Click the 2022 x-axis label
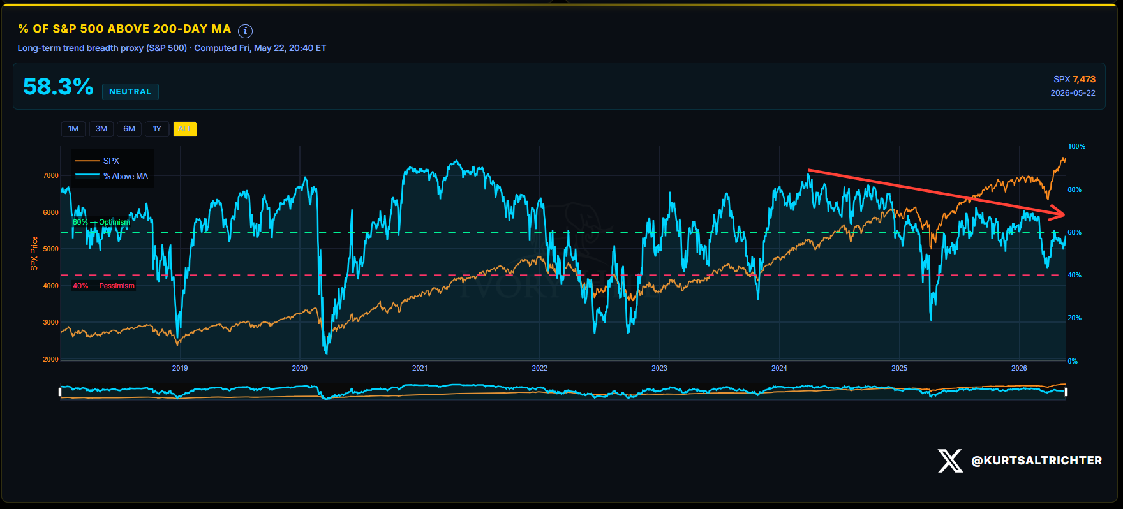Viewport: 1123px width, 509px height. 540,368
